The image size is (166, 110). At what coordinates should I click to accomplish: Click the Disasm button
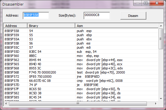[133, 16]
